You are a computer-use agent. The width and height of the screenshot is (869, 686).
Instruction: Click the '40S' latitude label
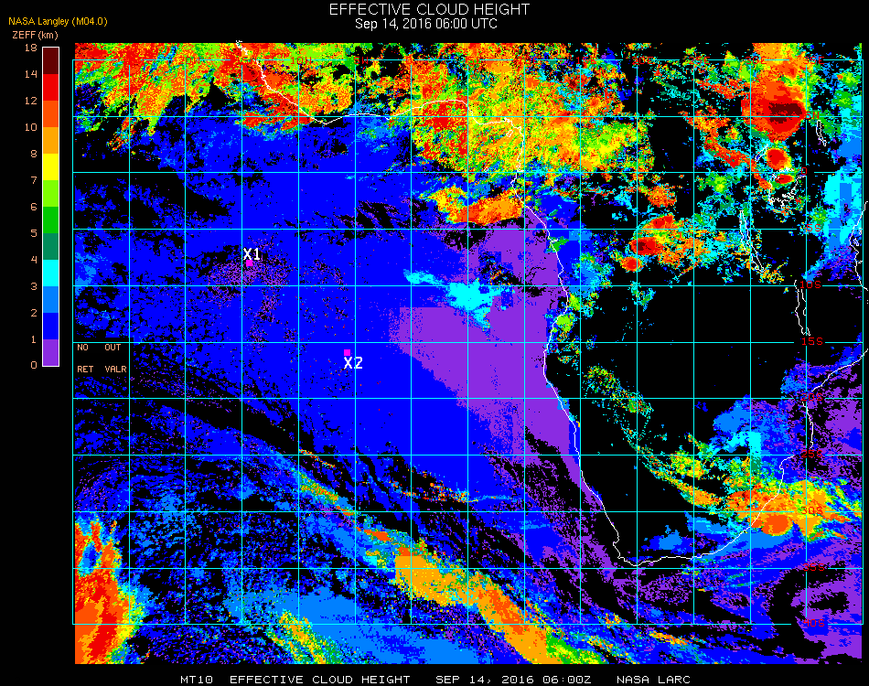point(814,624)
